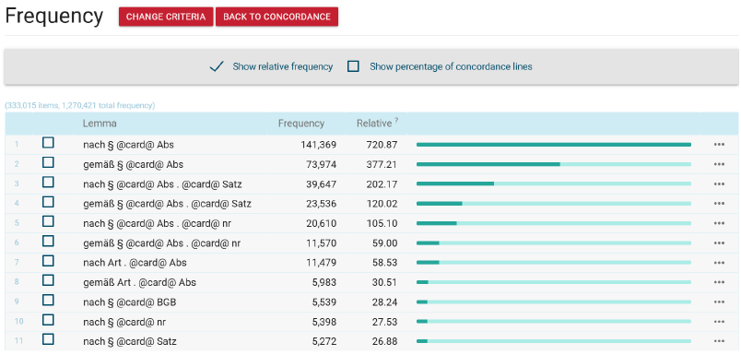Viewport: 741px width, 355px height.
Task: Sort by the Frequency column header
Action: (x=301, y=124)
